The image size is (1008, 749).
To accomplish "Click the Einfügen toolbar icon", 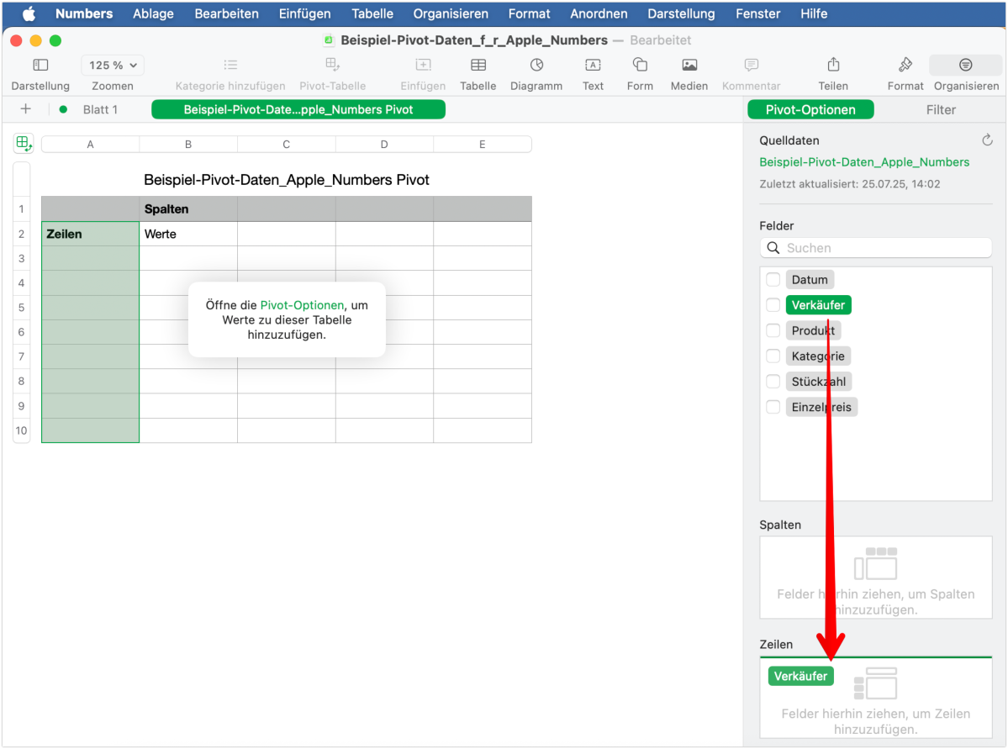I will click(423, 65).
